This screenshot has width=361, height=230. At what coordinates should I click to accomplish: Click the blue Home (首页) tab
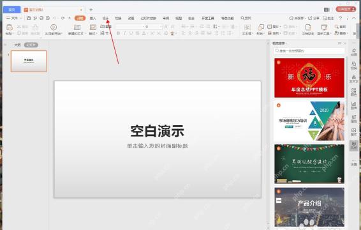coord(11,10)
